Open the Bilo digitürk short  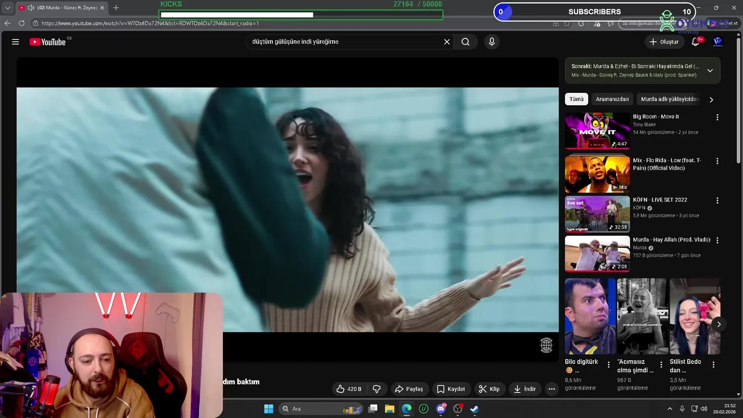(590, 316)
